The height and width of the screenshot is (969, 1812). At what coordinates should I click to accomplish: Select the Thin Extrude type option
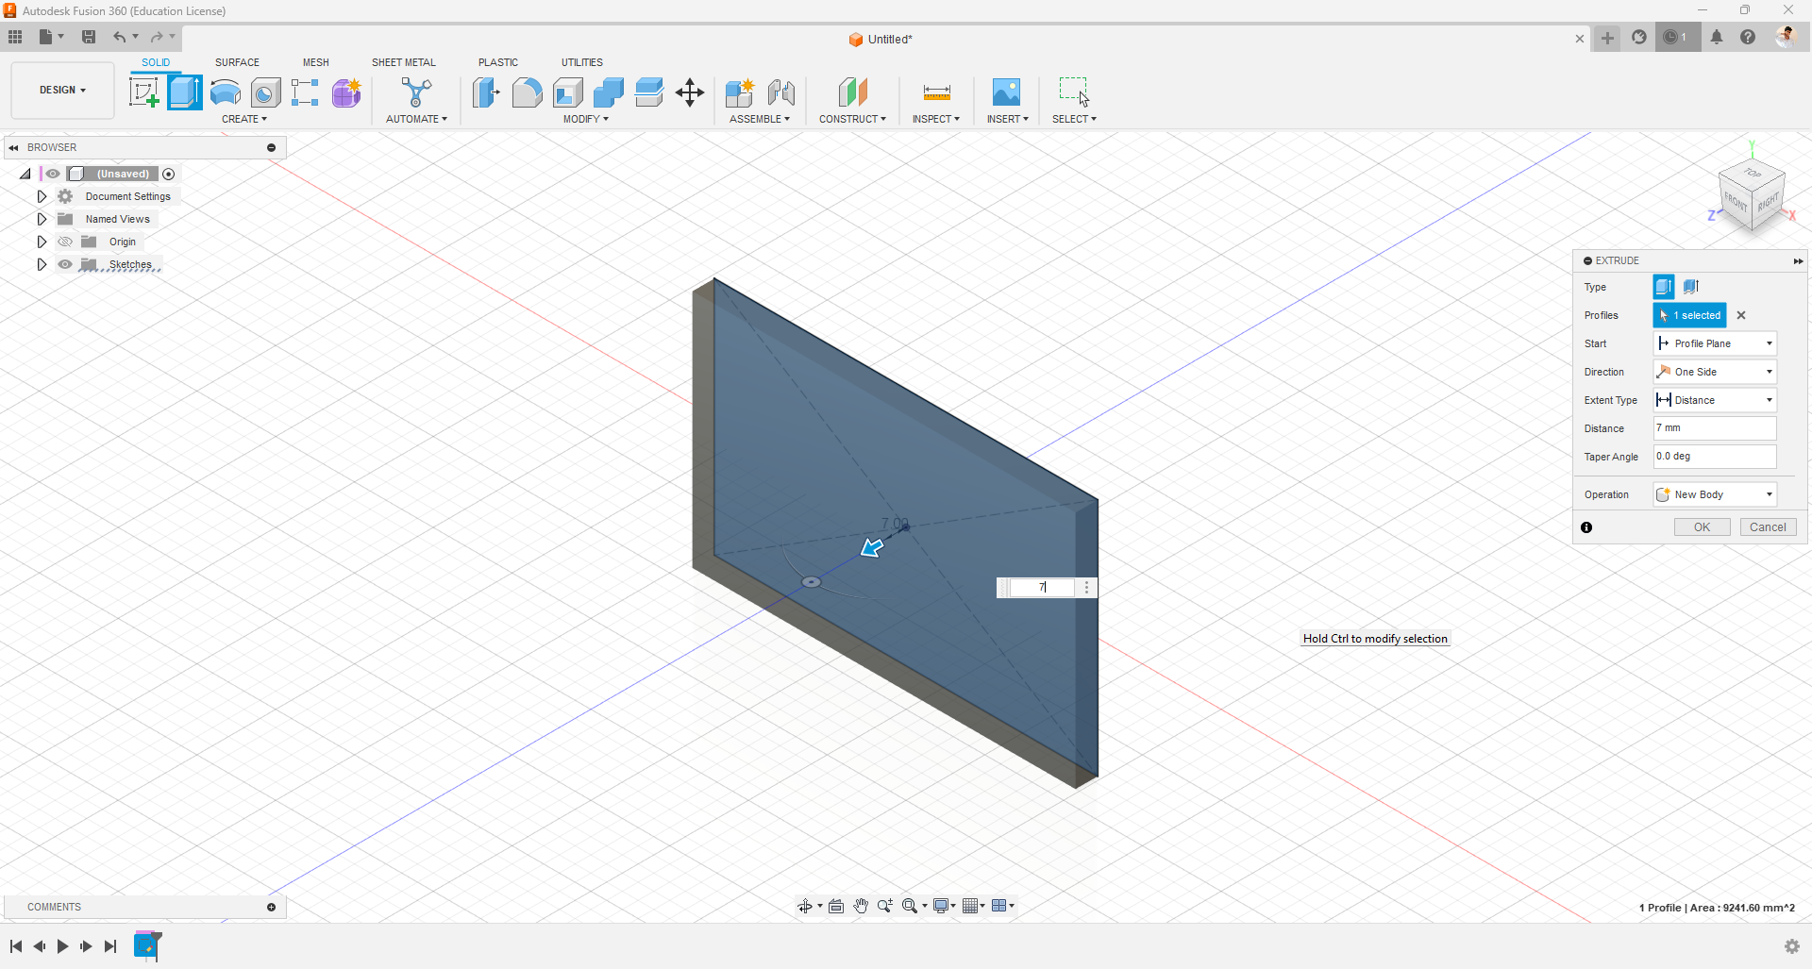point(1690,287)
